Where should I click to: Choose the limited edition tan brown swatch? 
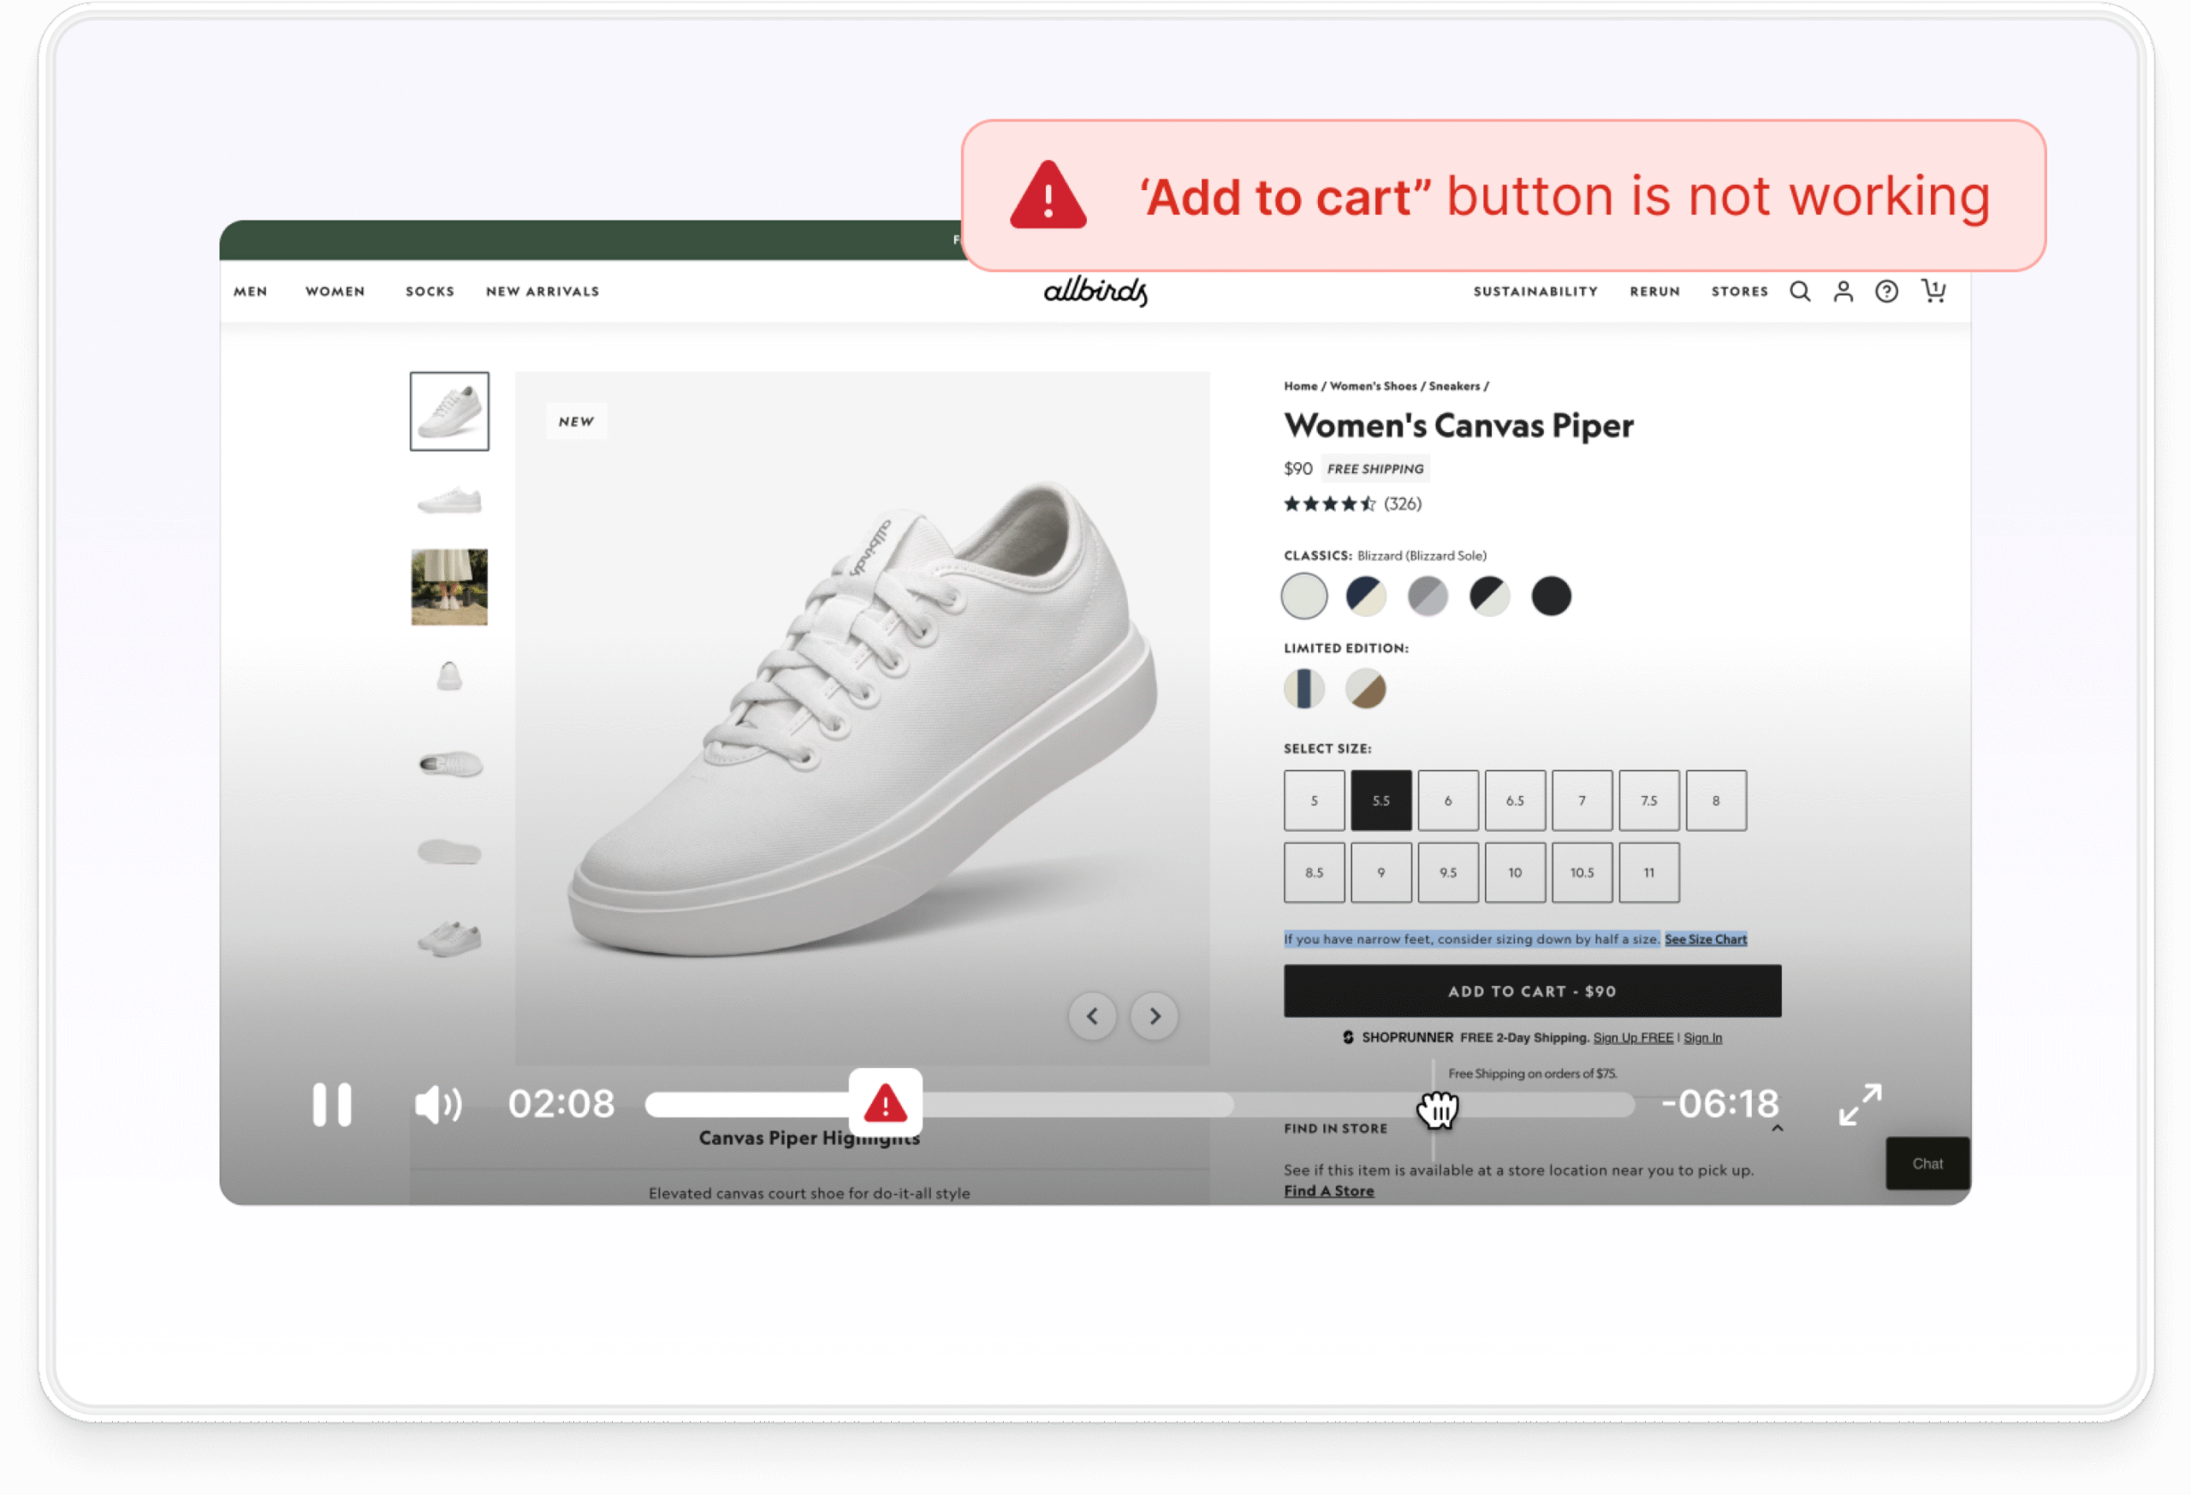tap(1365, 688)
